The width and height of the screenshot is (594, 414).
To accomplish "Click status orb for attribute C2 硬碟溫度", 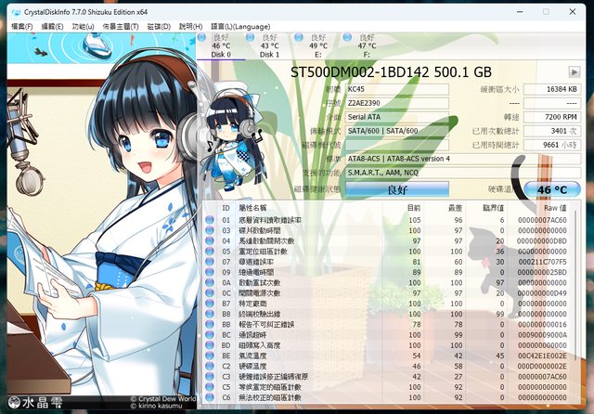I will pos(210,368).
